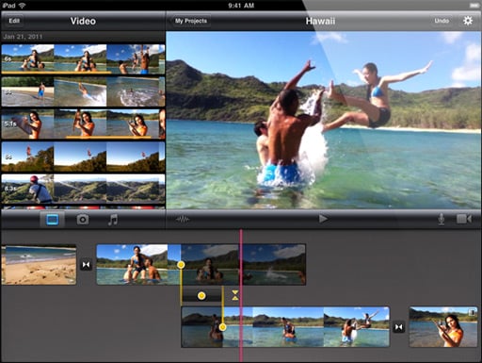
Task: Tap transition icon after beach clip
Action: (86, 265)
